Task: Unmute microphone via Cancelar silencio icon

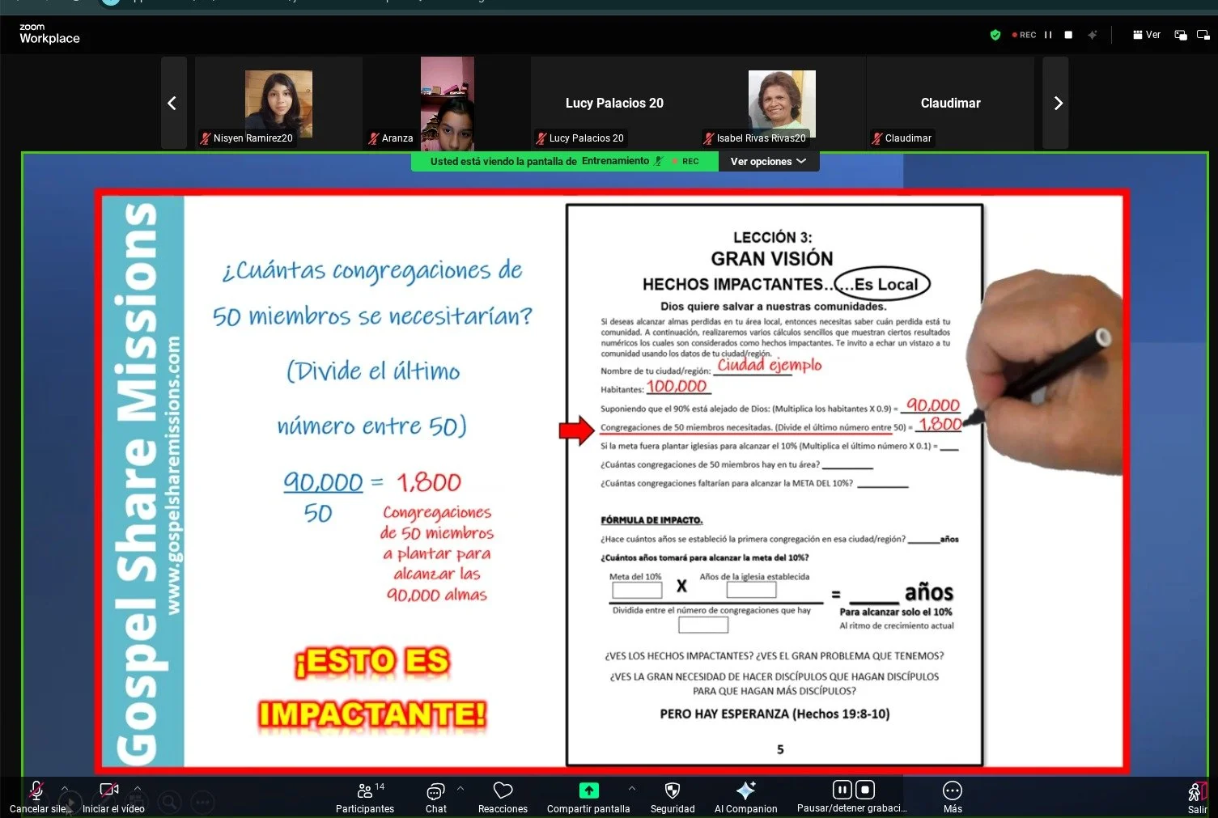Action: pos(36,790)
